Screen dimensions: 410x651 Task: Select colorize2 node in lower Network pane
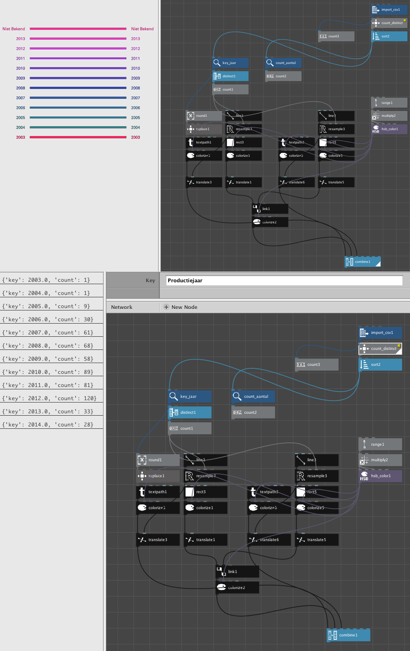coord(238,588)
